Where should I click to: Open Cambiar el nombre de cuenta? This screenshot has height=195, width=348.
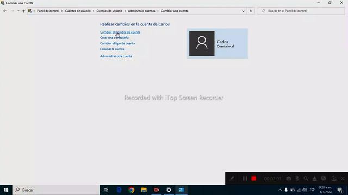[x=120, y=32]
